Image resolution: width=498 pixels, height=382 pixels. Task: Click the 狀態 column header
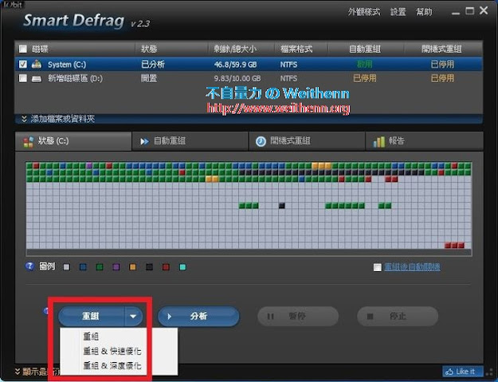(x=149, y=49)
